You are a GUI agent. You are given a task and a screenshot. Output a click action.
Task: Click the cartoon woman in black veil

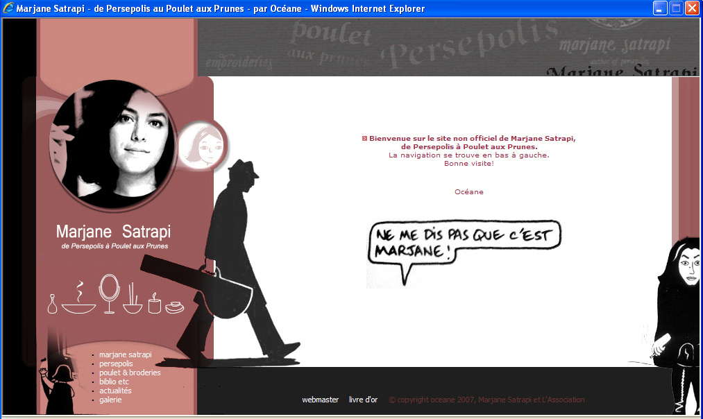pos(677,325)
